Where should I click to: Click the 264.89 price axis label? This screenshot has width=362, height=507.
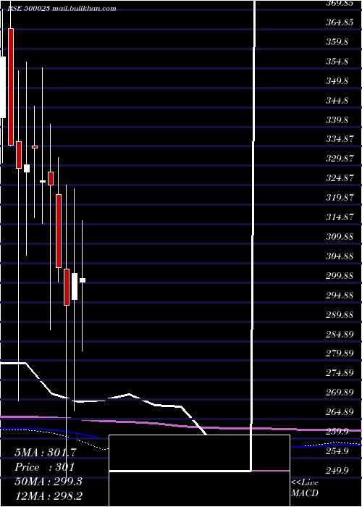pos(340,411)
